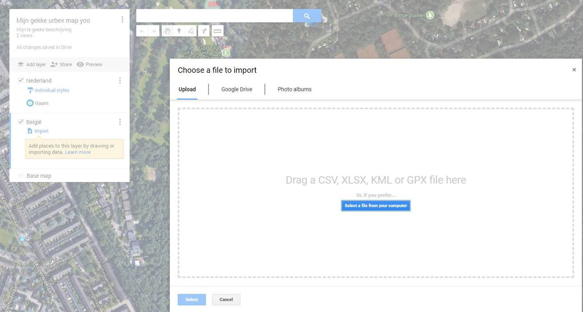583x312 pixels.
Task: Click the Naam label text
Action: 42,103
